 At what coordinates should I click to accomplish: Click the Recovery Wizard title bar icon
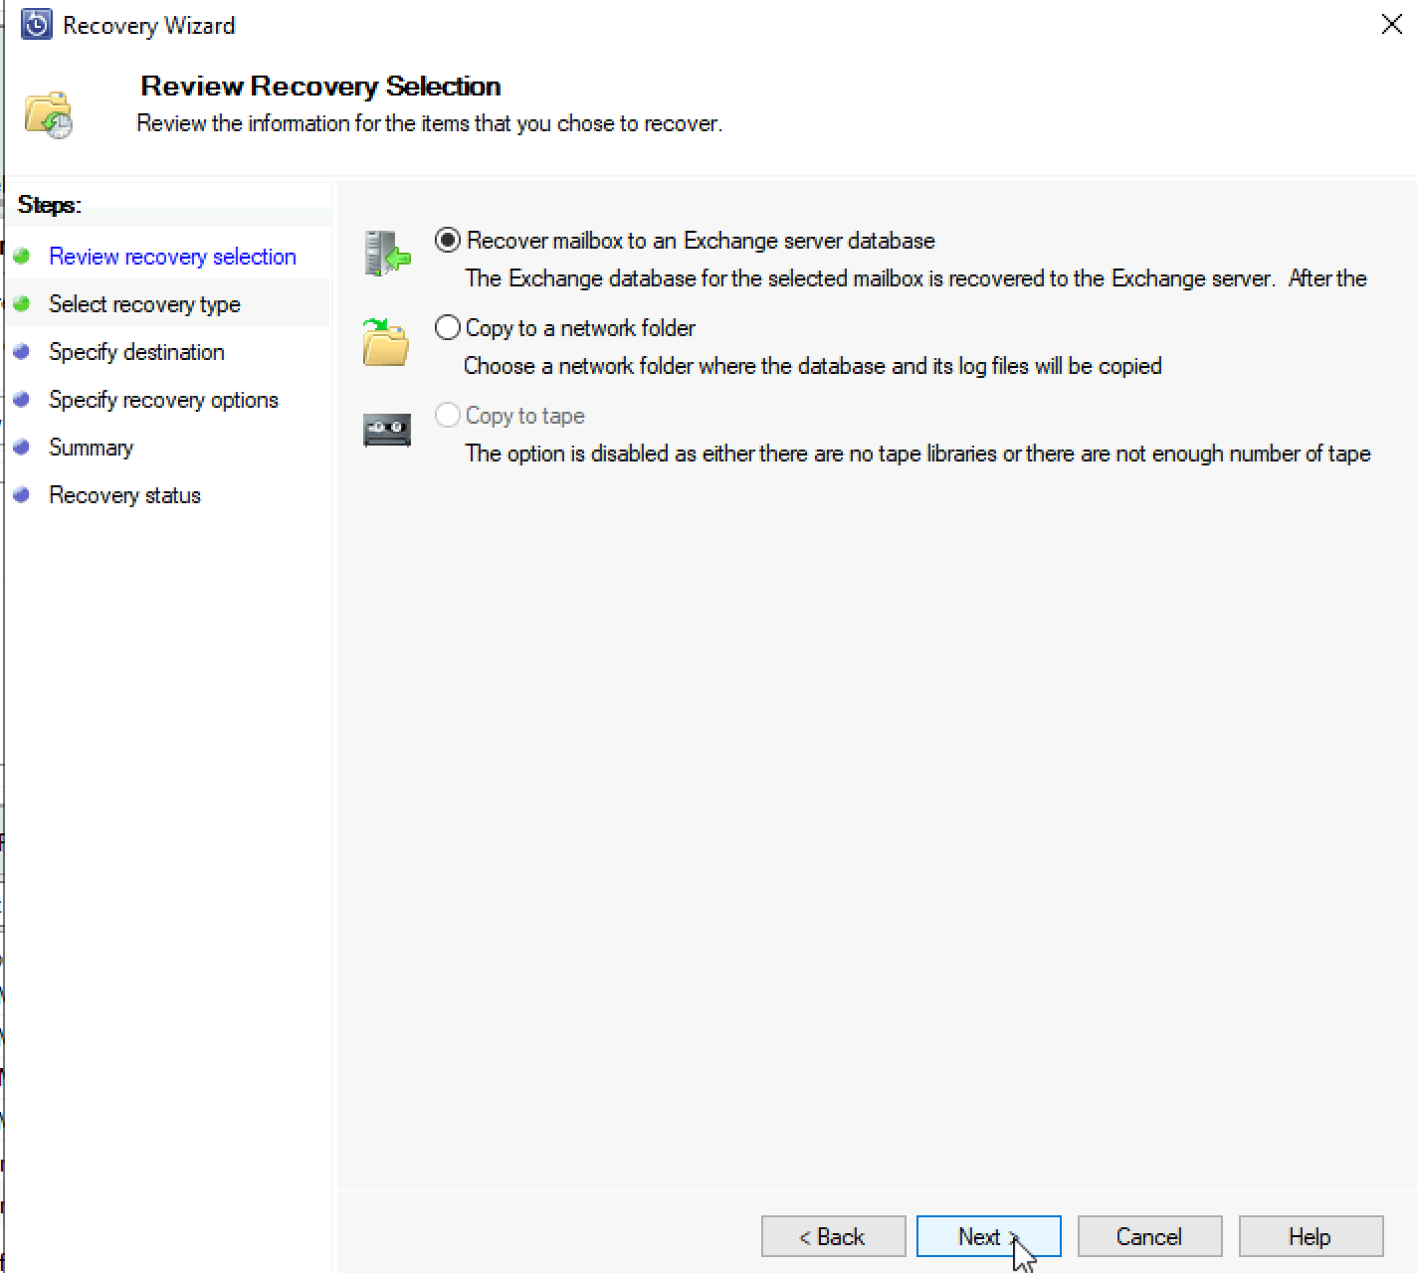pos(37,25)
